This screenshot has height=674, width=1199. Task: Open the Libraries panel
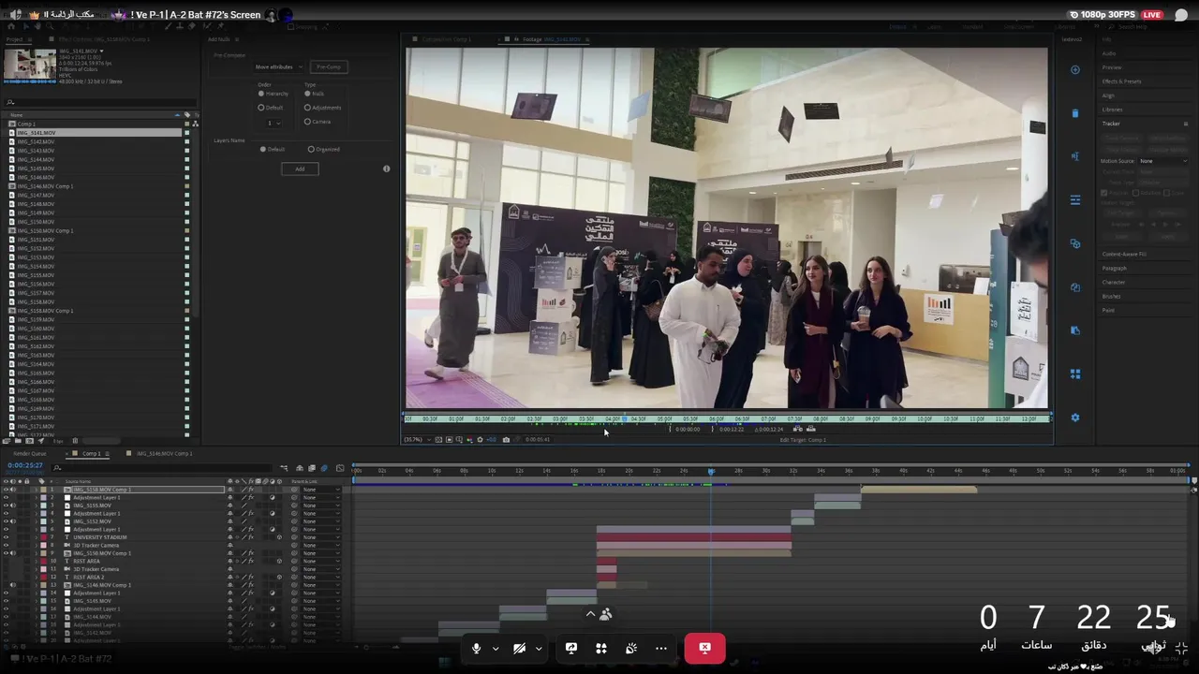click(1112, 110)
